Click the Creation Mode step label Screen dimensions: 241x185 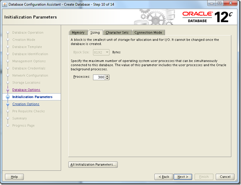click(x=24, y=40)
